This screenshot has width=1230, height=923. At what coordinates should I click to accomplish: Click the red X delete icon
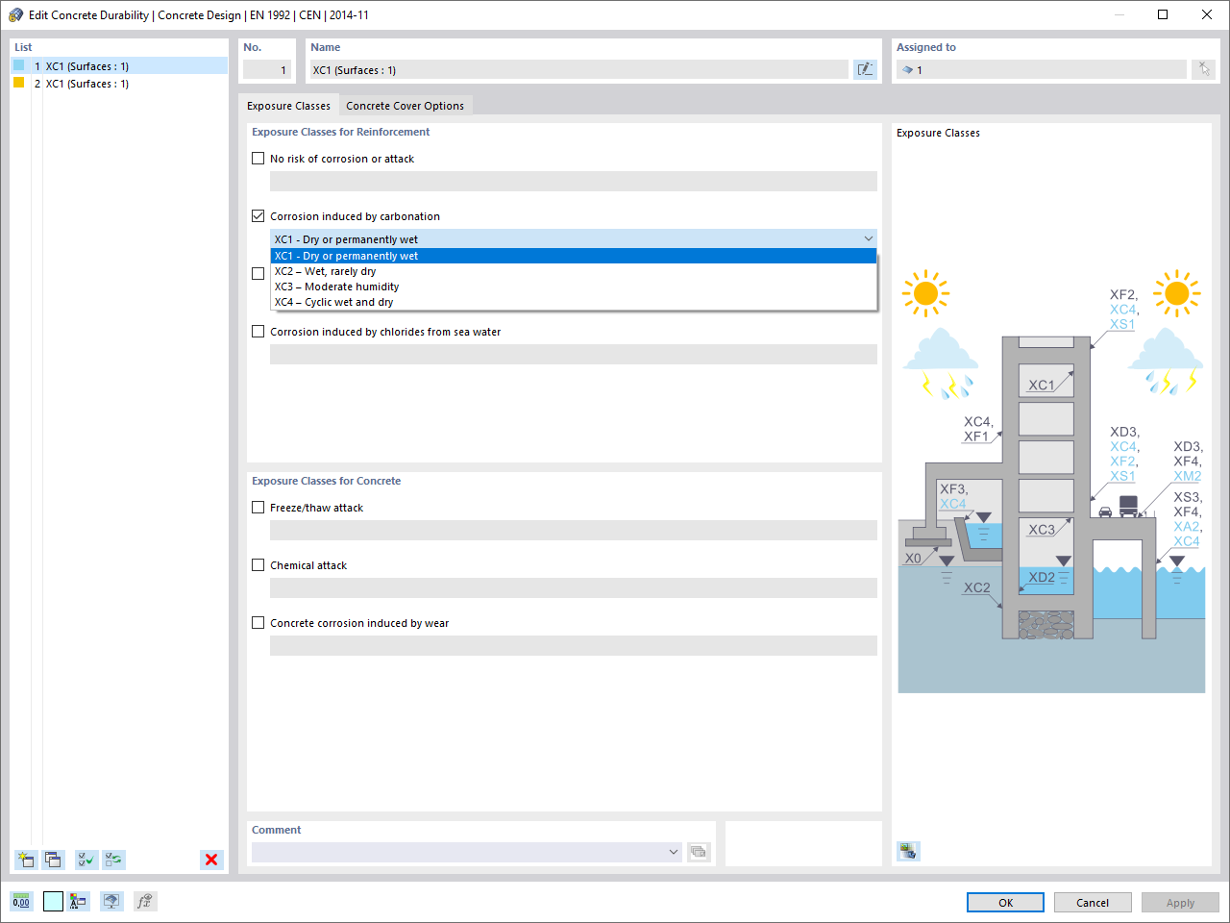[x=211, y=860]
